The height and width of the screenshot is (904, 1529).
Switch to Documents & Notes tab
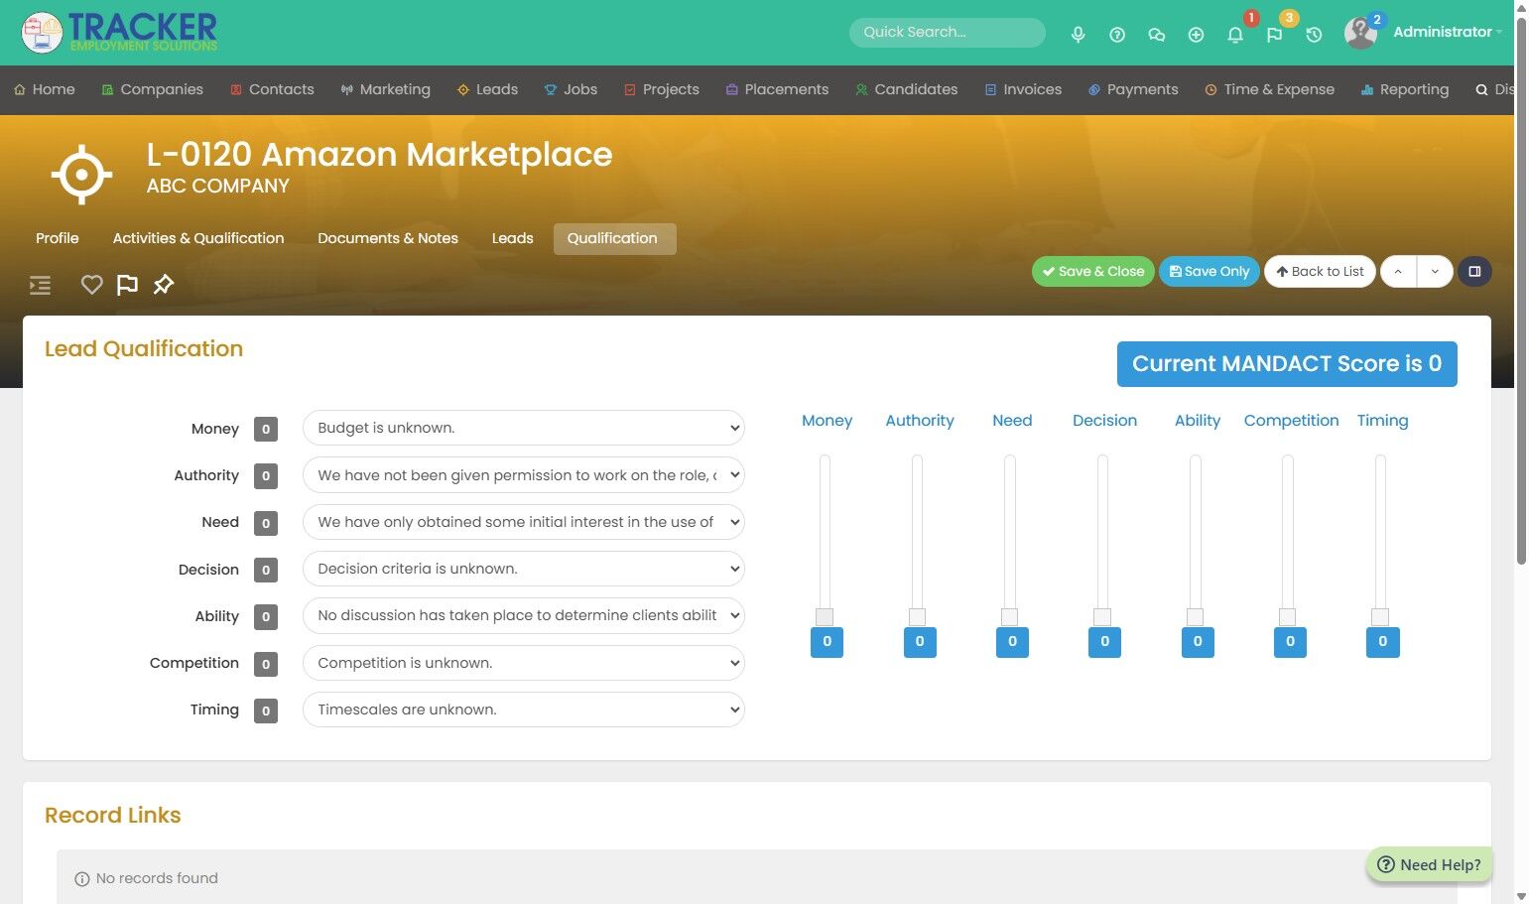click(388, 238)
